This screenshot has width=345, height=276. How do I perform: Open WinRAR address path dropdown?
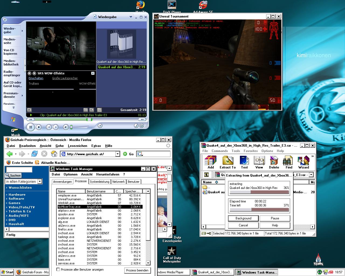(x=311, y=175)
